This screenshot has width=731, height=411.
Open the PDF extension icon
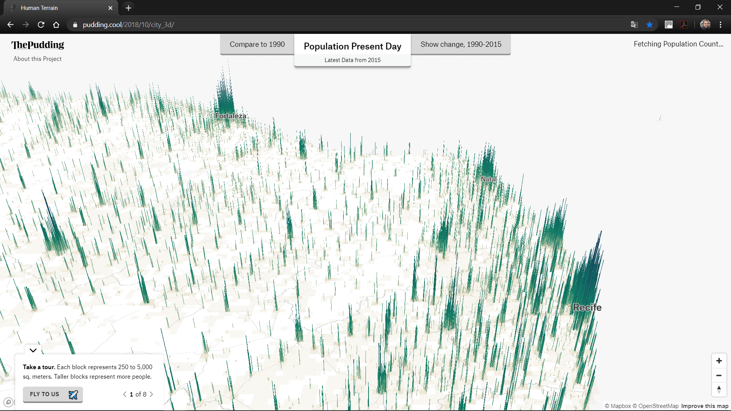tap(684, 25)
